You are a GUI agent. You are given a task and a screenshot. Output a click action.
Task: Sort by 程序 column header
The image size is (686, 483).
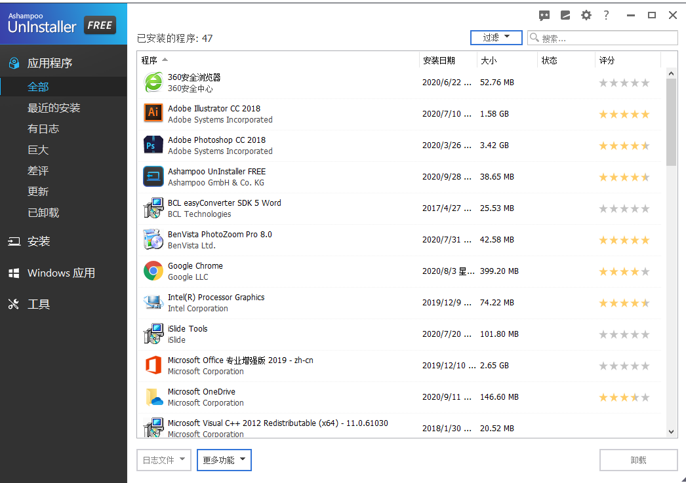point(278,60)
